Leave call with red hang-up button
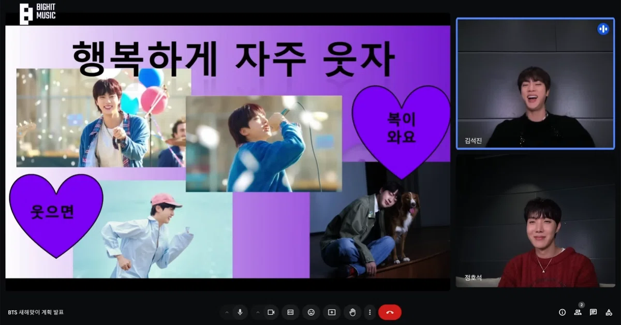This screenshot has width=621, height=325. (390, 312)
